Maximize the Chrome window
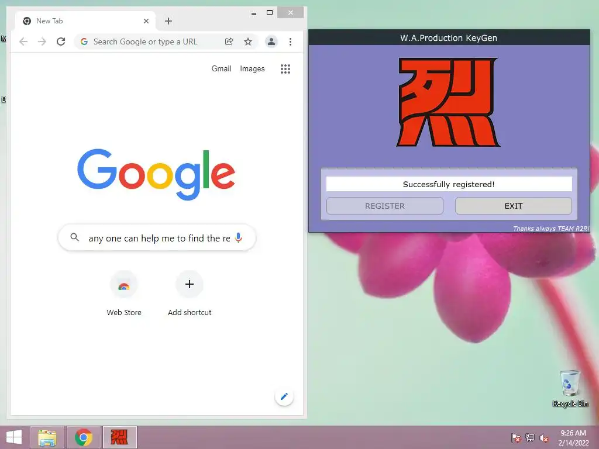 269,13
